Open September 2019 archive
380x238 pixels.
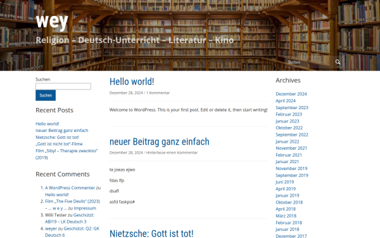(x=292, y=175)
